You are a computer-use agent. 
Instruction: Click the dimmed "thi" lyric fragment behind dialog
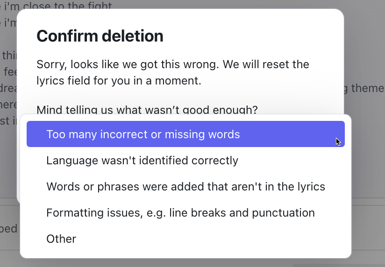pos(9,56)
